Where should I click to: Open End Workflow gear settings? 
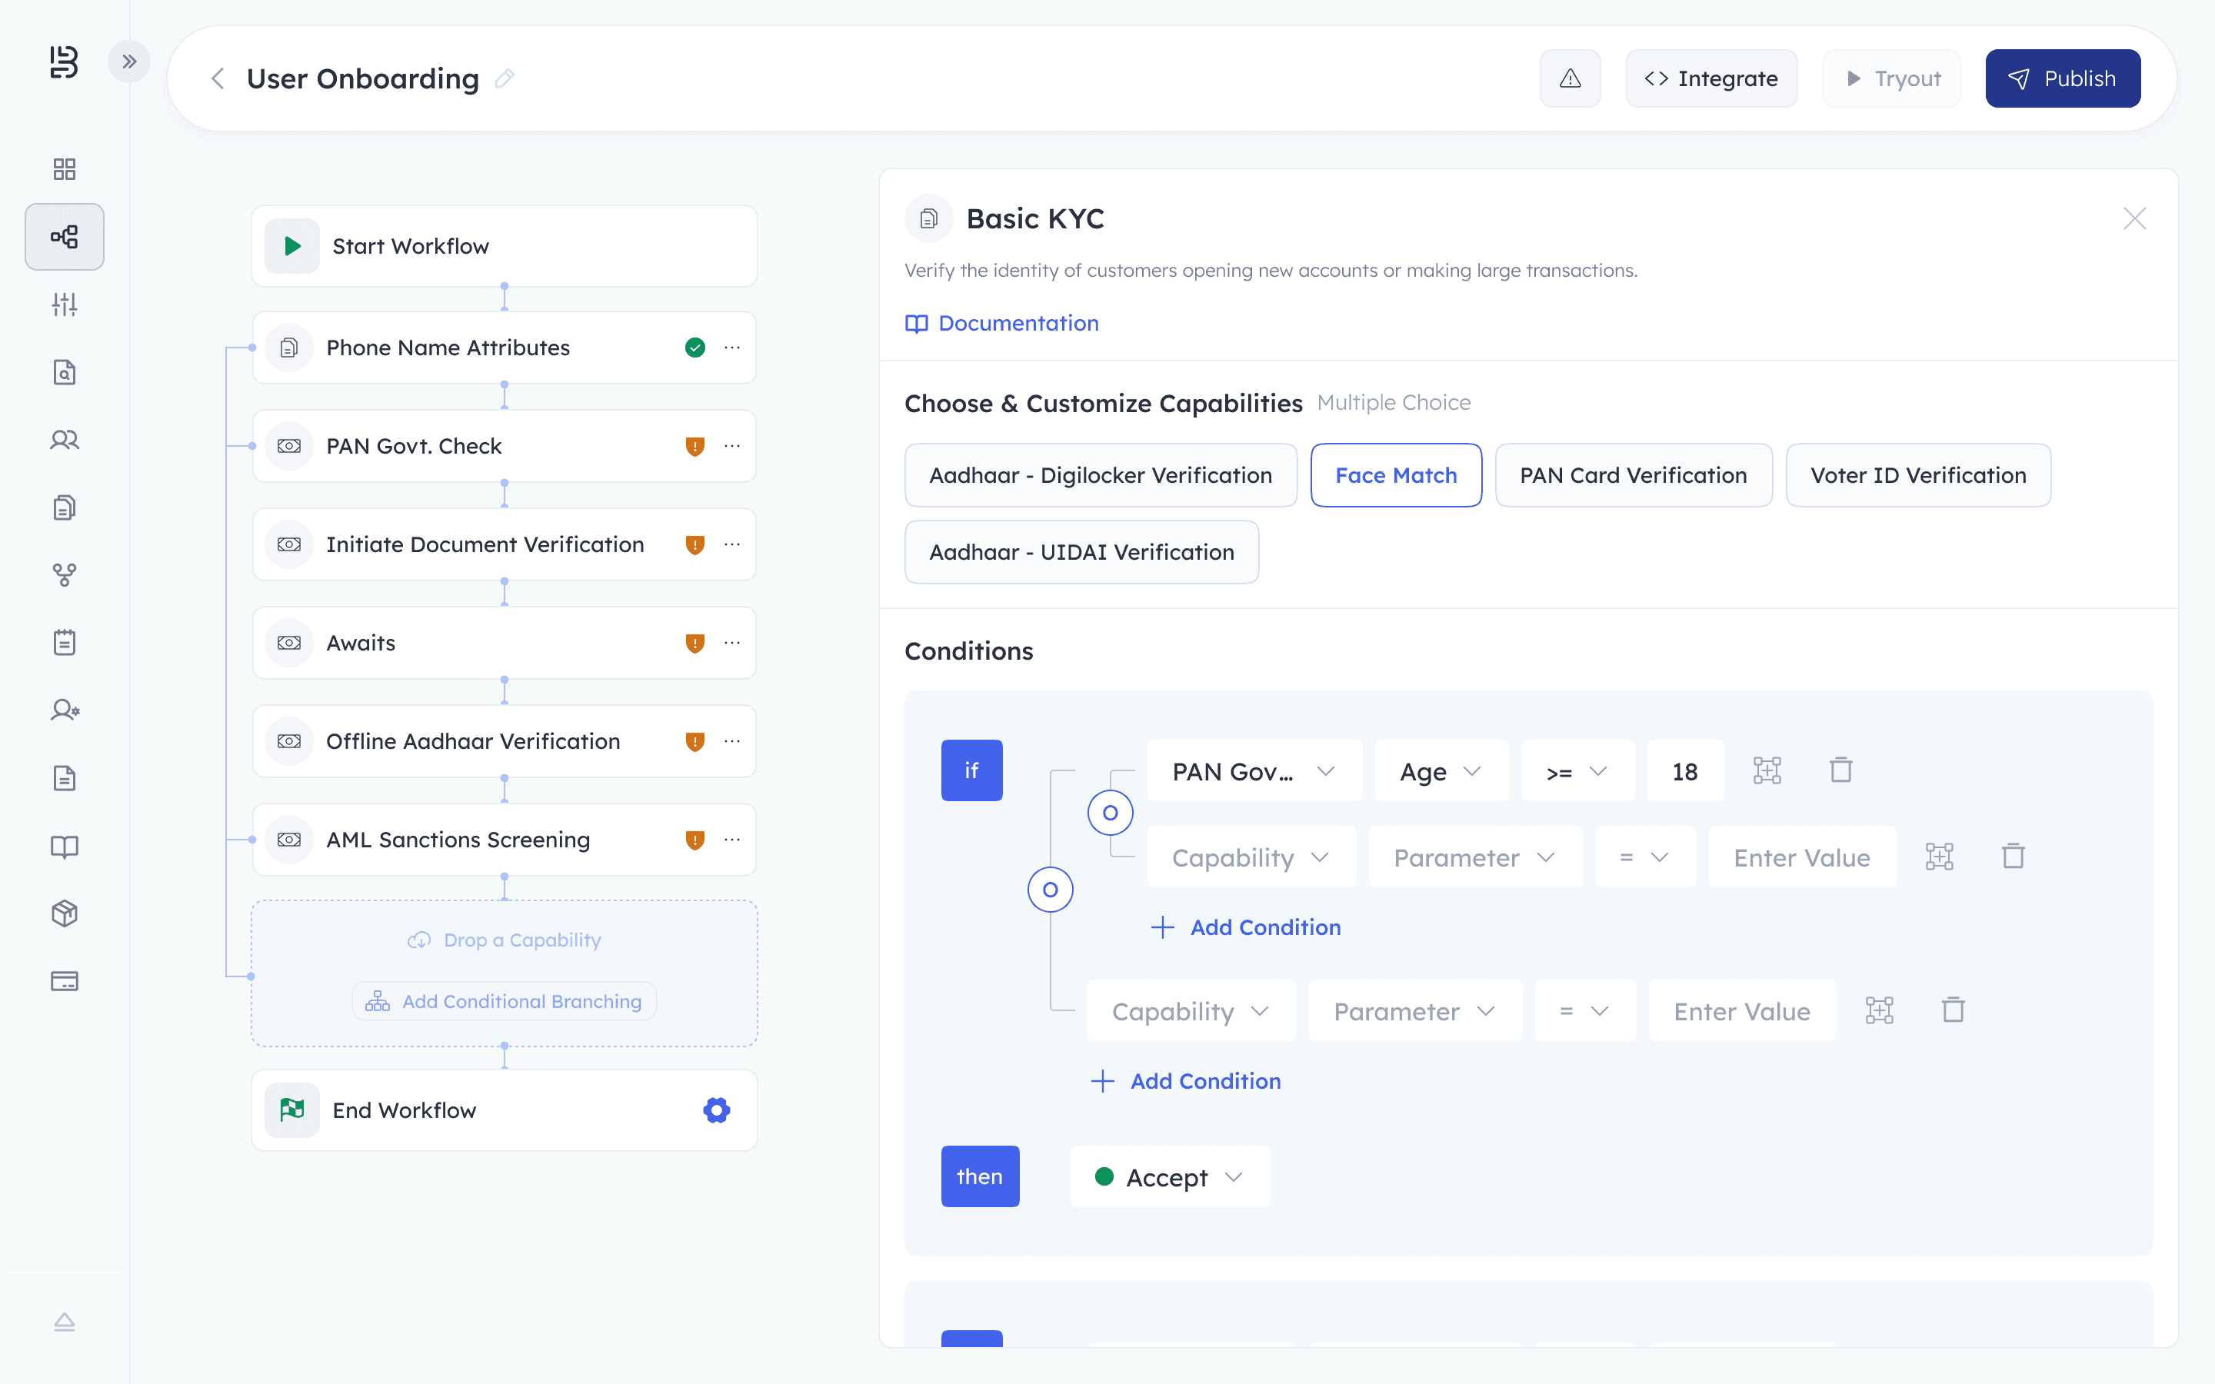717,1110
